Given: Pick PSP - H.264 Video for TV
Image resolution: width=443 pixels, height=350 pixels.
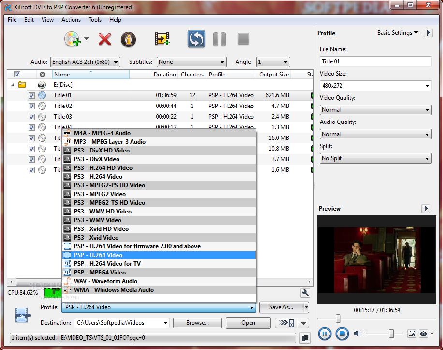Looking at the screenshot, I should (x=159, y=264).
